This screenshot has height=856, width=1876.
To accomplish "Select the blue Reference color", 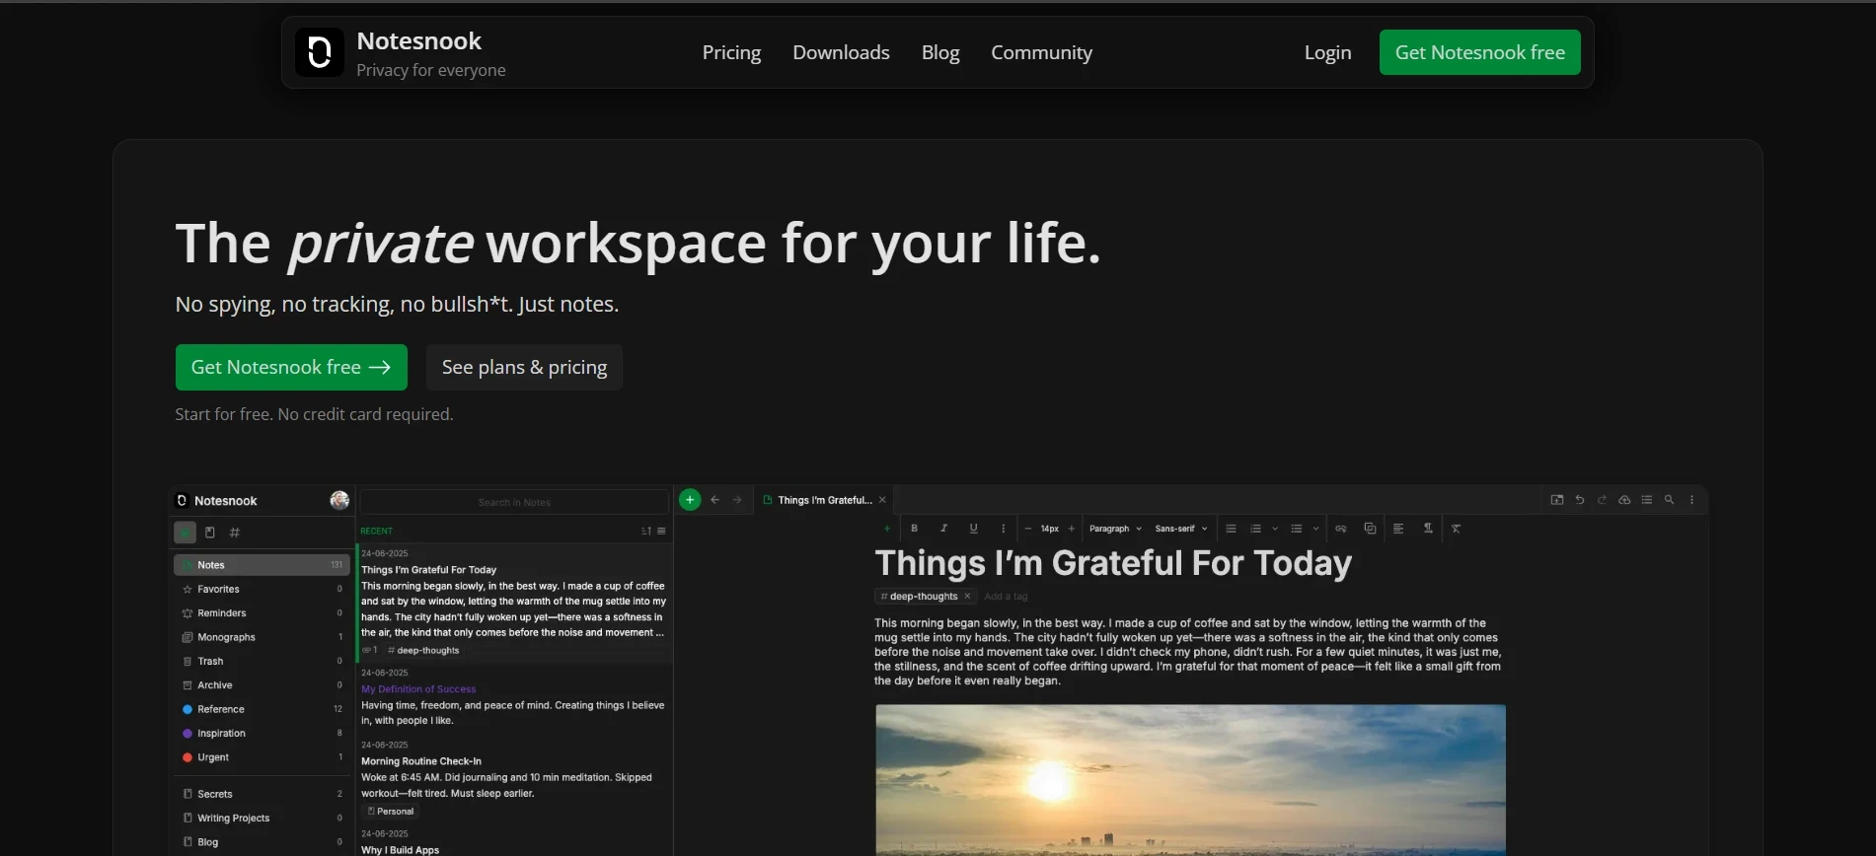I will (x=262, y=709).
